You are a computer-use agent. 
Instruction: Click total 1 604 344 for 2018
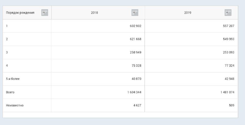point(134,92)
